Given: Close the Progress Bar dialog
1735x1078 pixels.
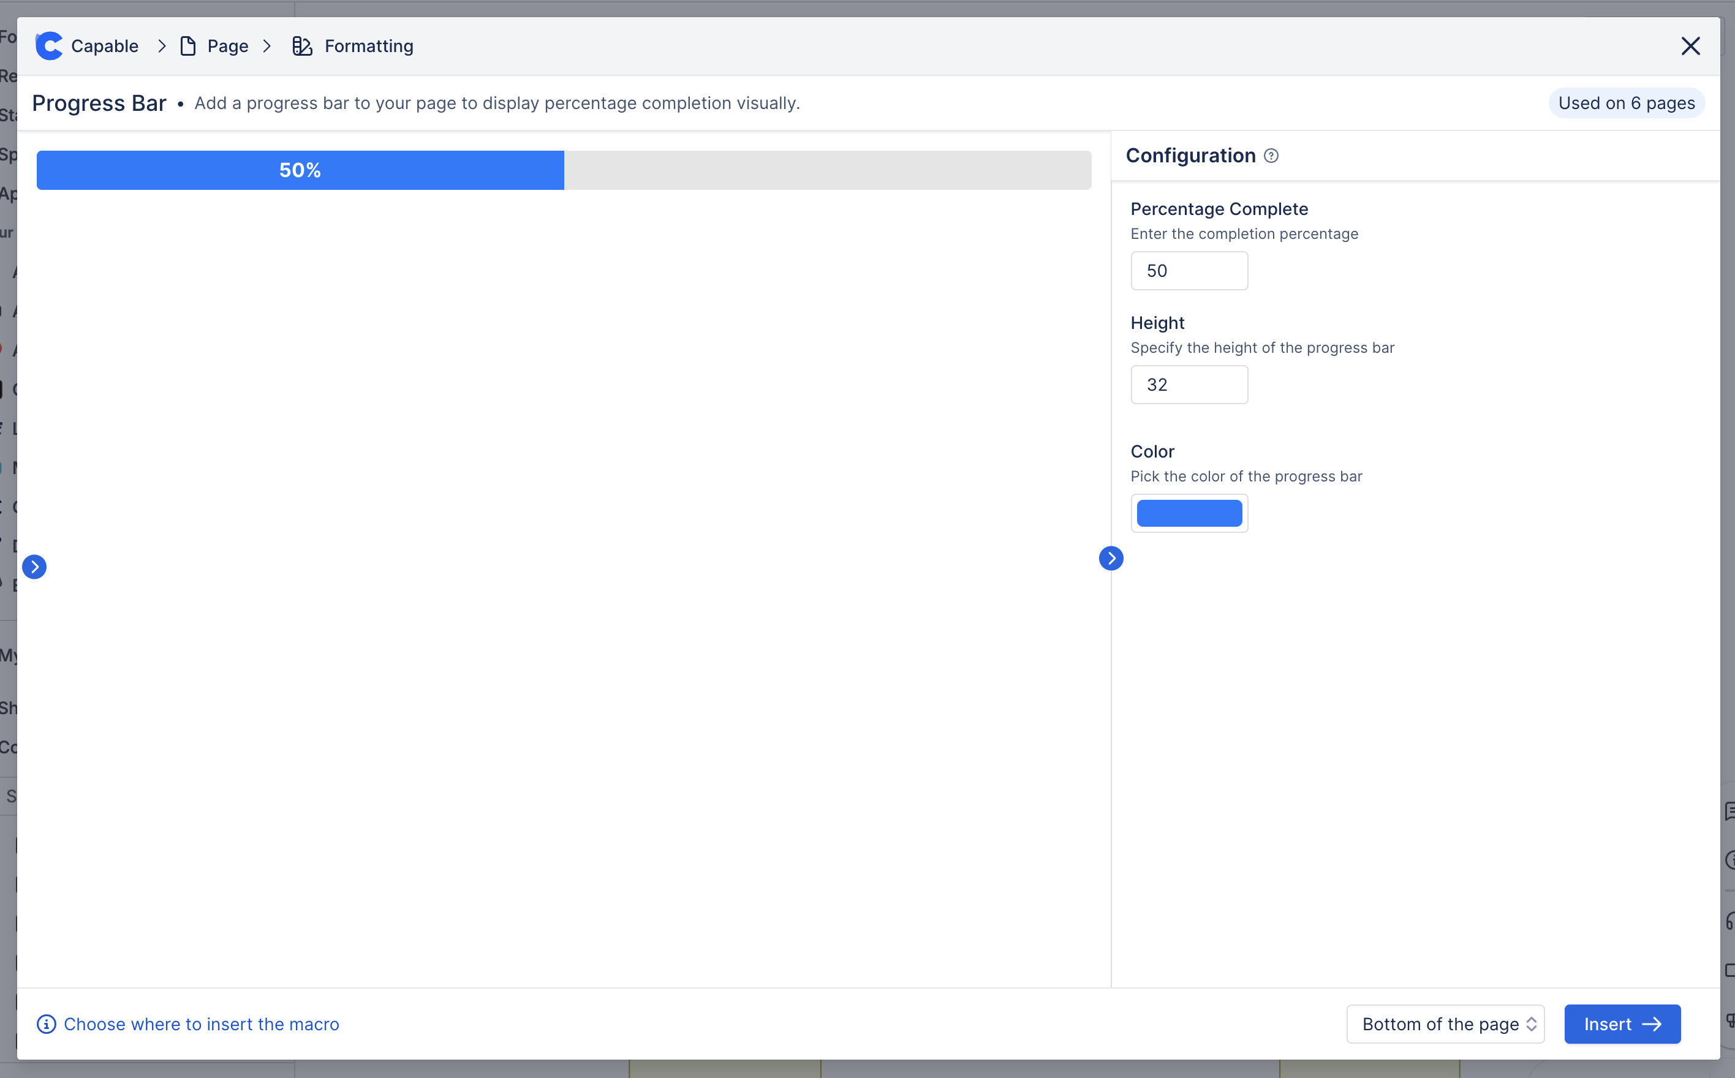Looking at the screenshot, I should pyautogui.click(x=1690, y=47).
